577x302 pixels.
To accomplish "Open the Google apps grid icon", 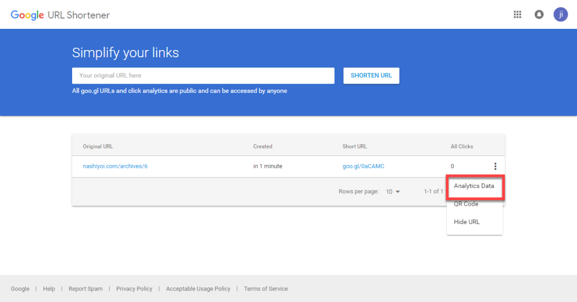I will point(517,14).
